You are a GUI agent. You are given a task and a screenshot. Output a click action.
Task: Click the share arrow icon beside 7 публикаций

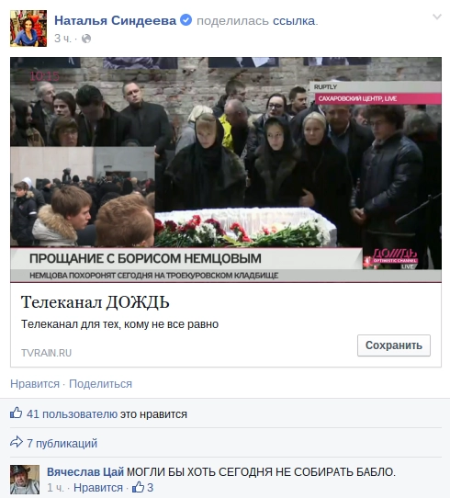tap(17, 442)
